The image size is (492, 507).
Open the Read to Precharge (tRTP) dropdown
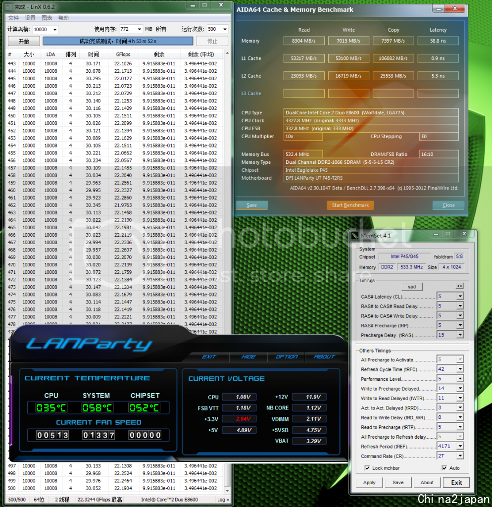coord(460,427)
